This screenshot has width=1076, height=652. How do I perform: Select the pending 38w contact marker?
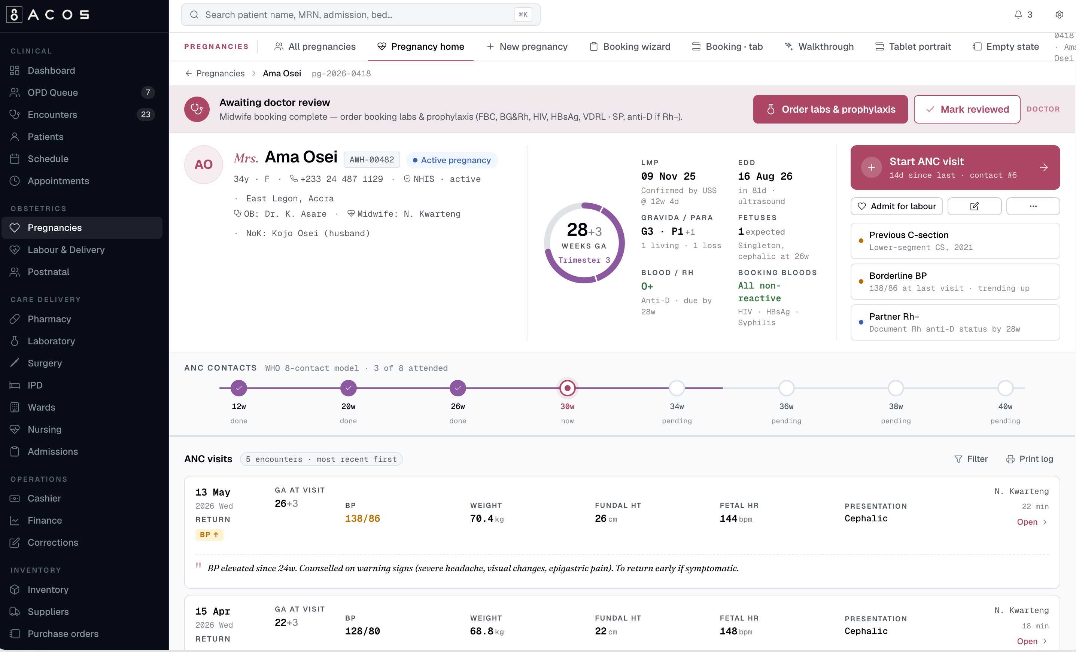click(896, 388)
